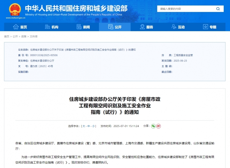Go to 公开 in the breadcrumb

coord(15,36)
